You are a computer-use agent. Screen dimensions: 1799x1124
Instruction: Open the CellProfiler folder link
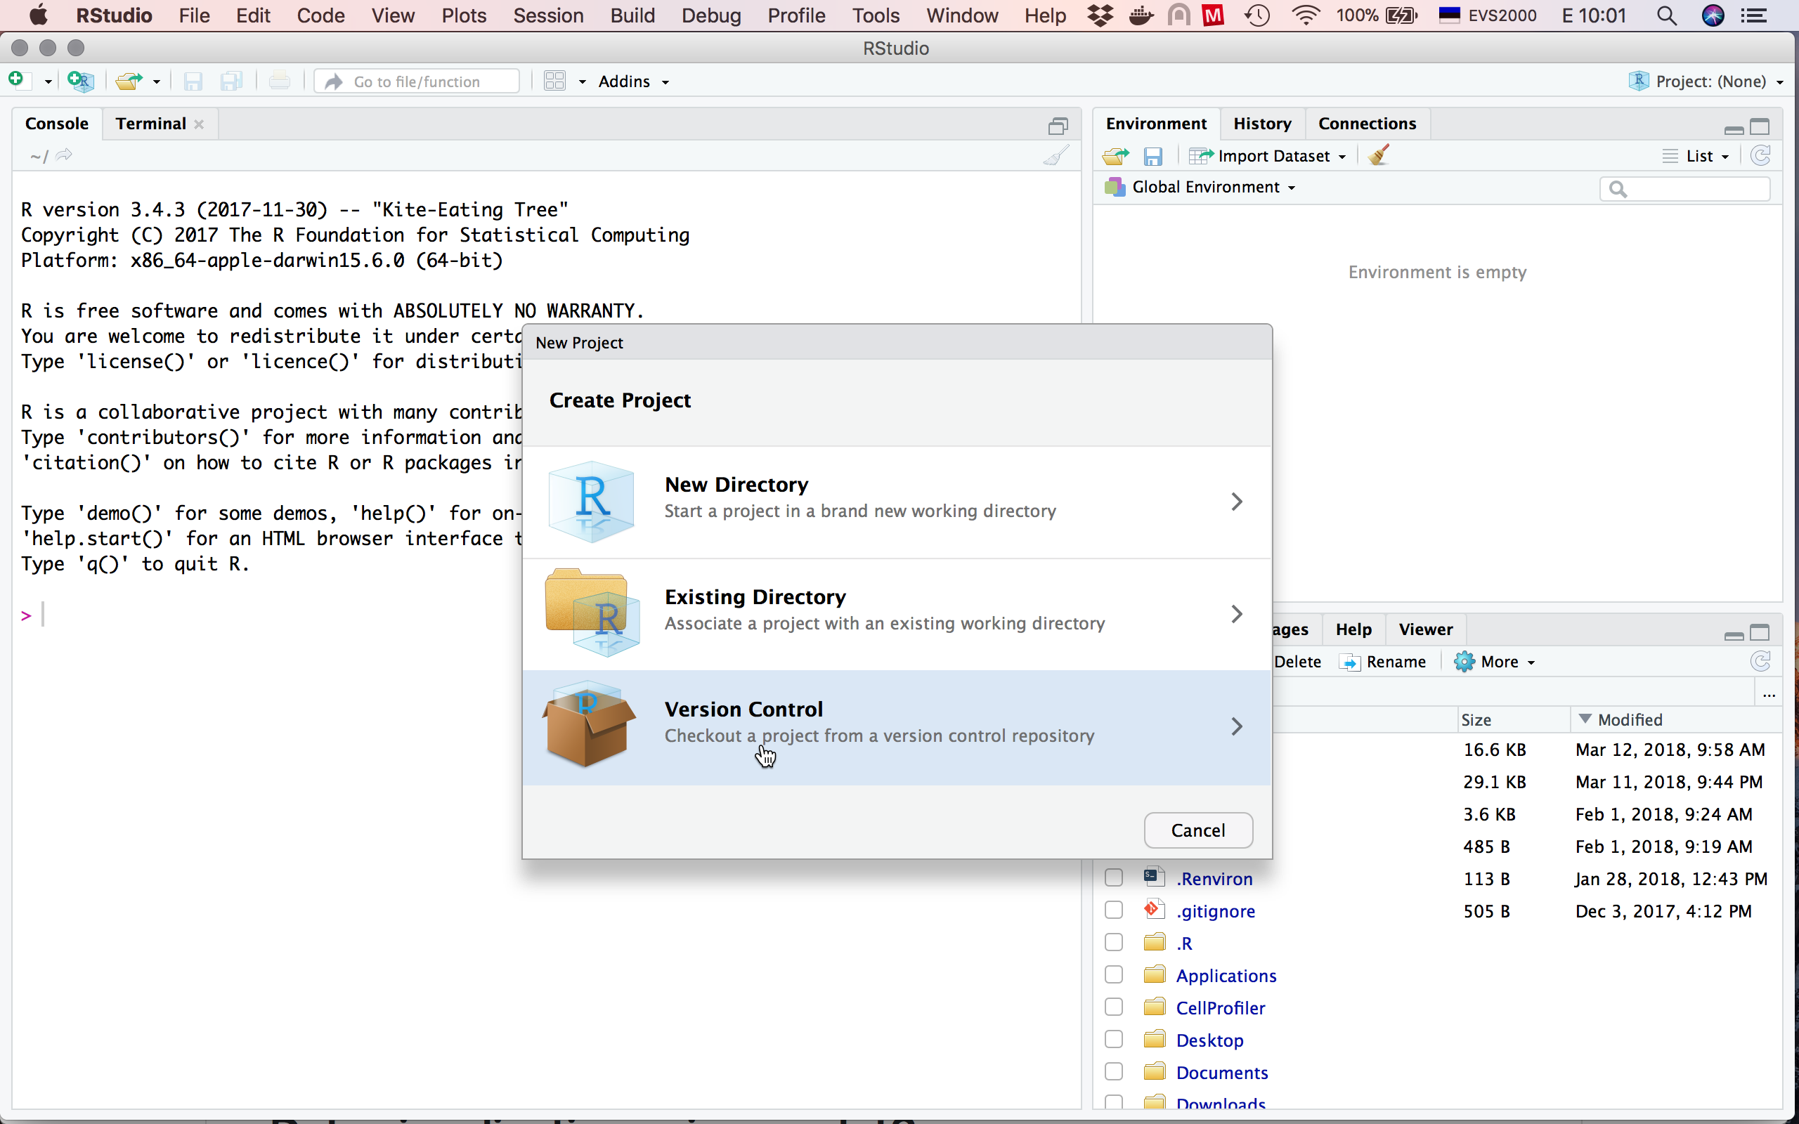click(1220, 1008)
